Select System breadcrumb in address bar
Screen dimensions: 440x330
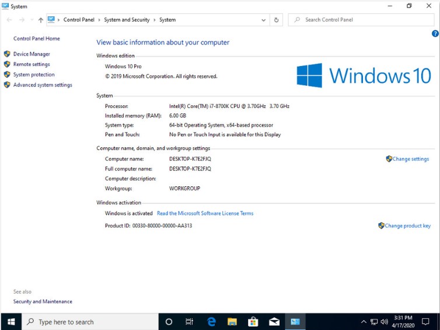[x=167, y=20]
